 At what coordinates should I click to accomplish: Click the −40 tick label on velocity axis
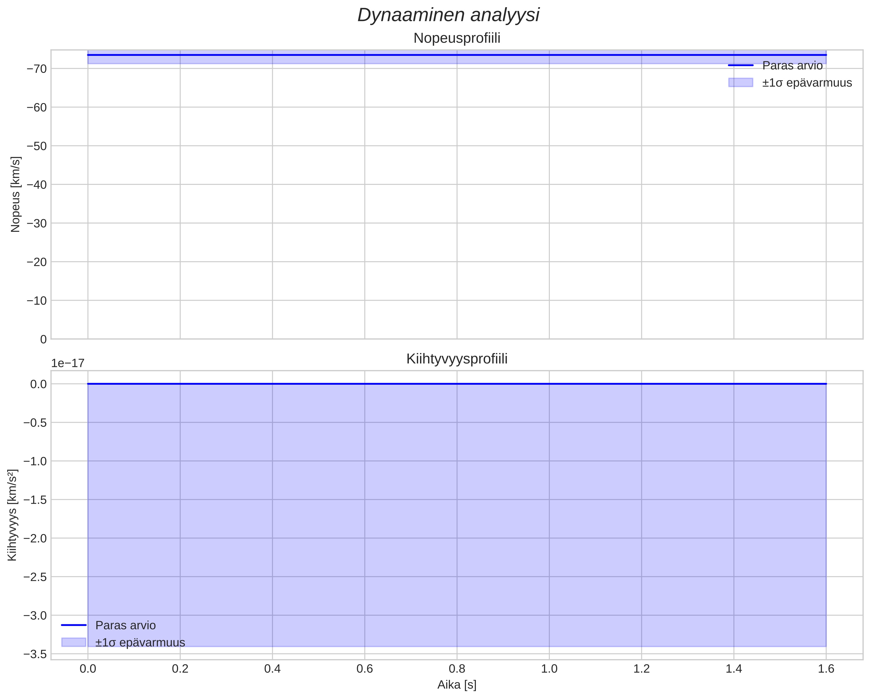coord(37,185)
